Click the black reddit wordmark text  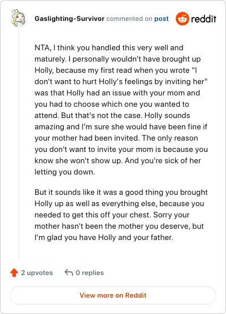click(x=203, y=19)
